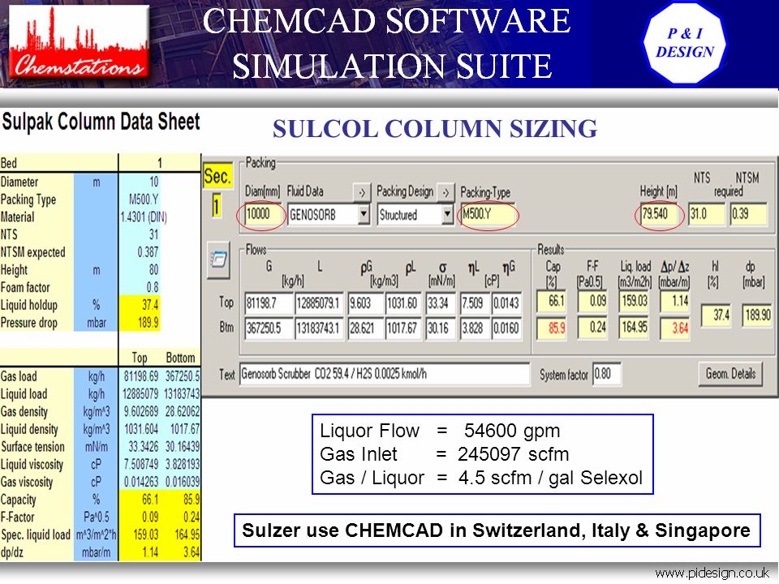Click the Gas density Top cell 9.602689
779x584 pixels.
click(x=141, y=412)
